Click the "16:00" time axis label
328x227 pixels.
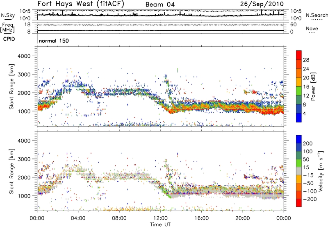click(x=201, y=218)
